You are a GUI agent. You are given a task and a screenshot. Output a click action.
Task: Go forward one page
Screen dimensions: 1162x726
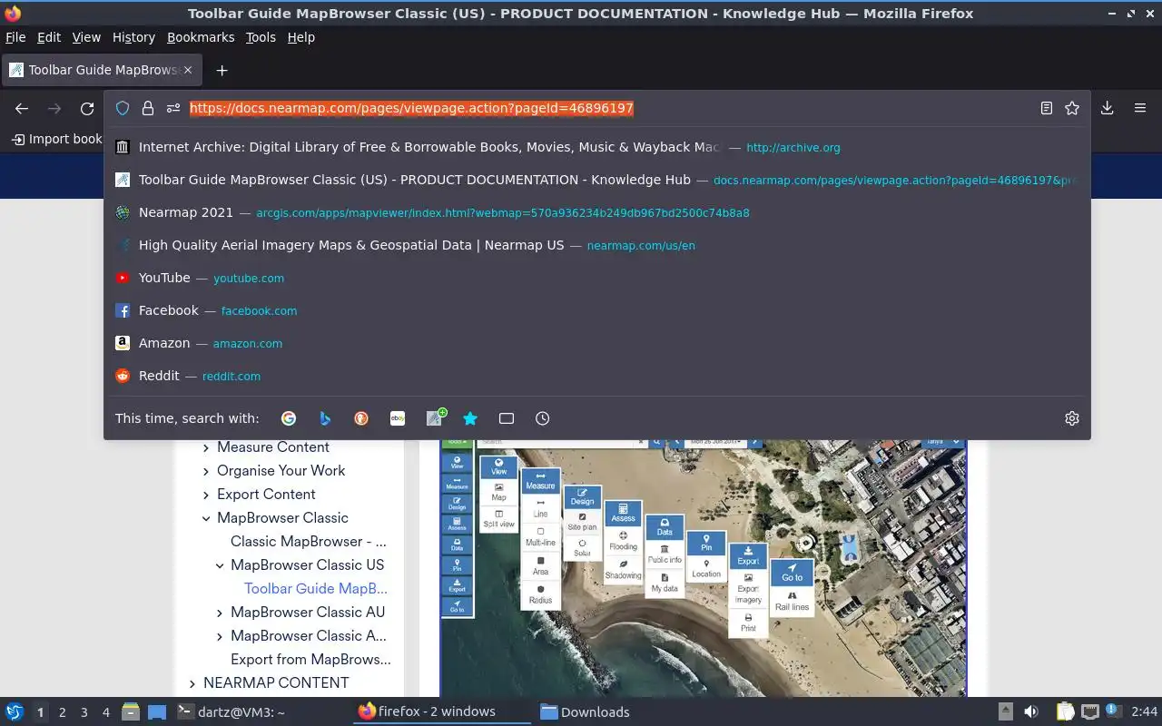click(x=54, y=108)
